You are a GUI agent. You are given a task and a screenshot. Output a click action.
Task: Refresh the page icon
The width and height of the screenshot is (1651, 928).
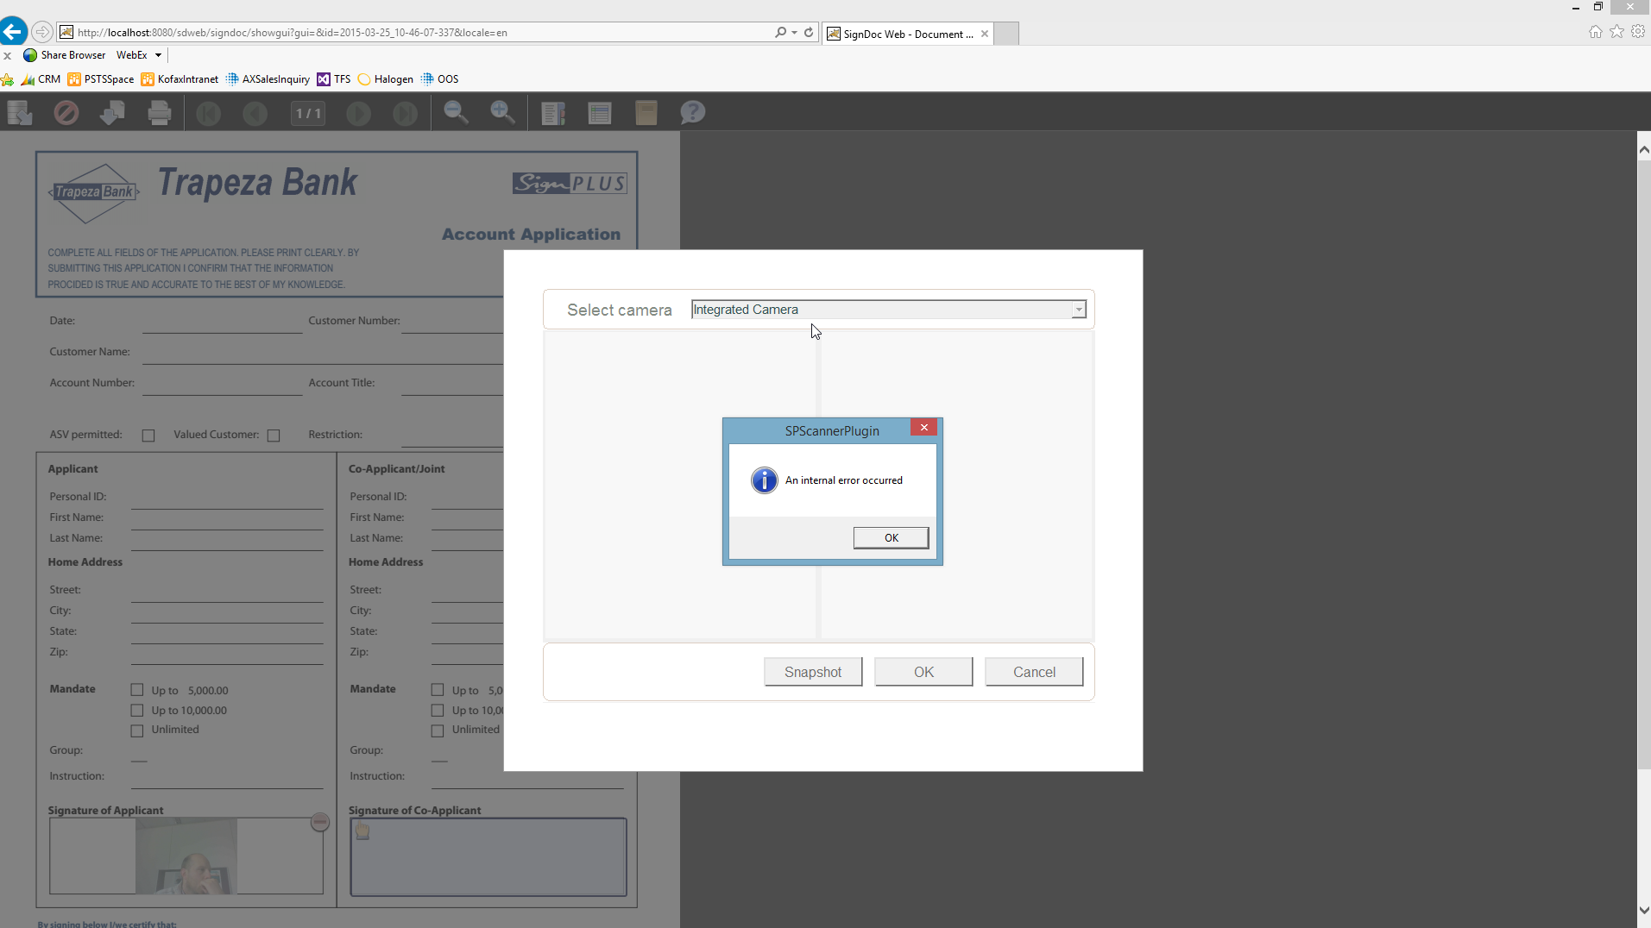tap(809, 32)
